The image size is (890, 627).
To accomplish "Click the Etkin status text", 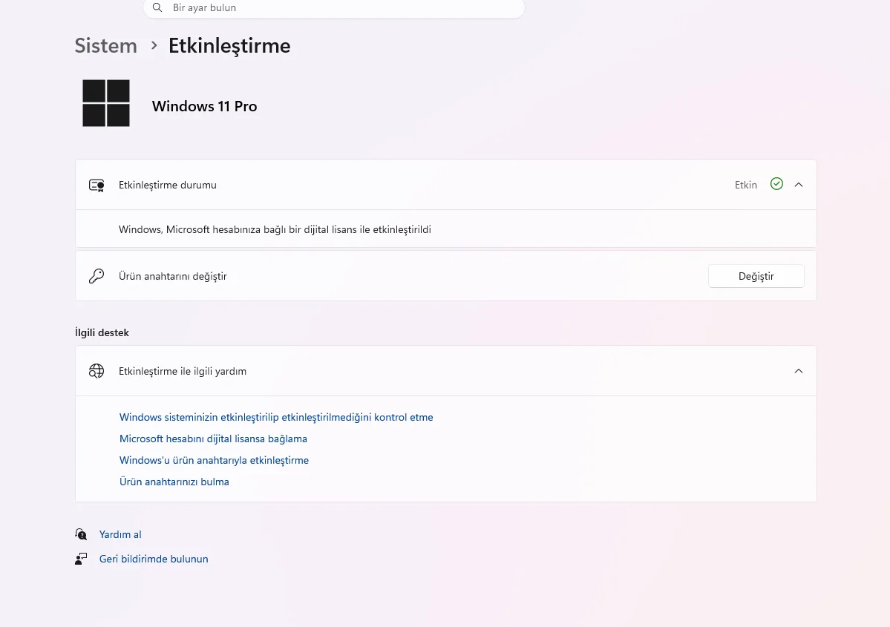I will pyautogui.click(x=746, y=185).
